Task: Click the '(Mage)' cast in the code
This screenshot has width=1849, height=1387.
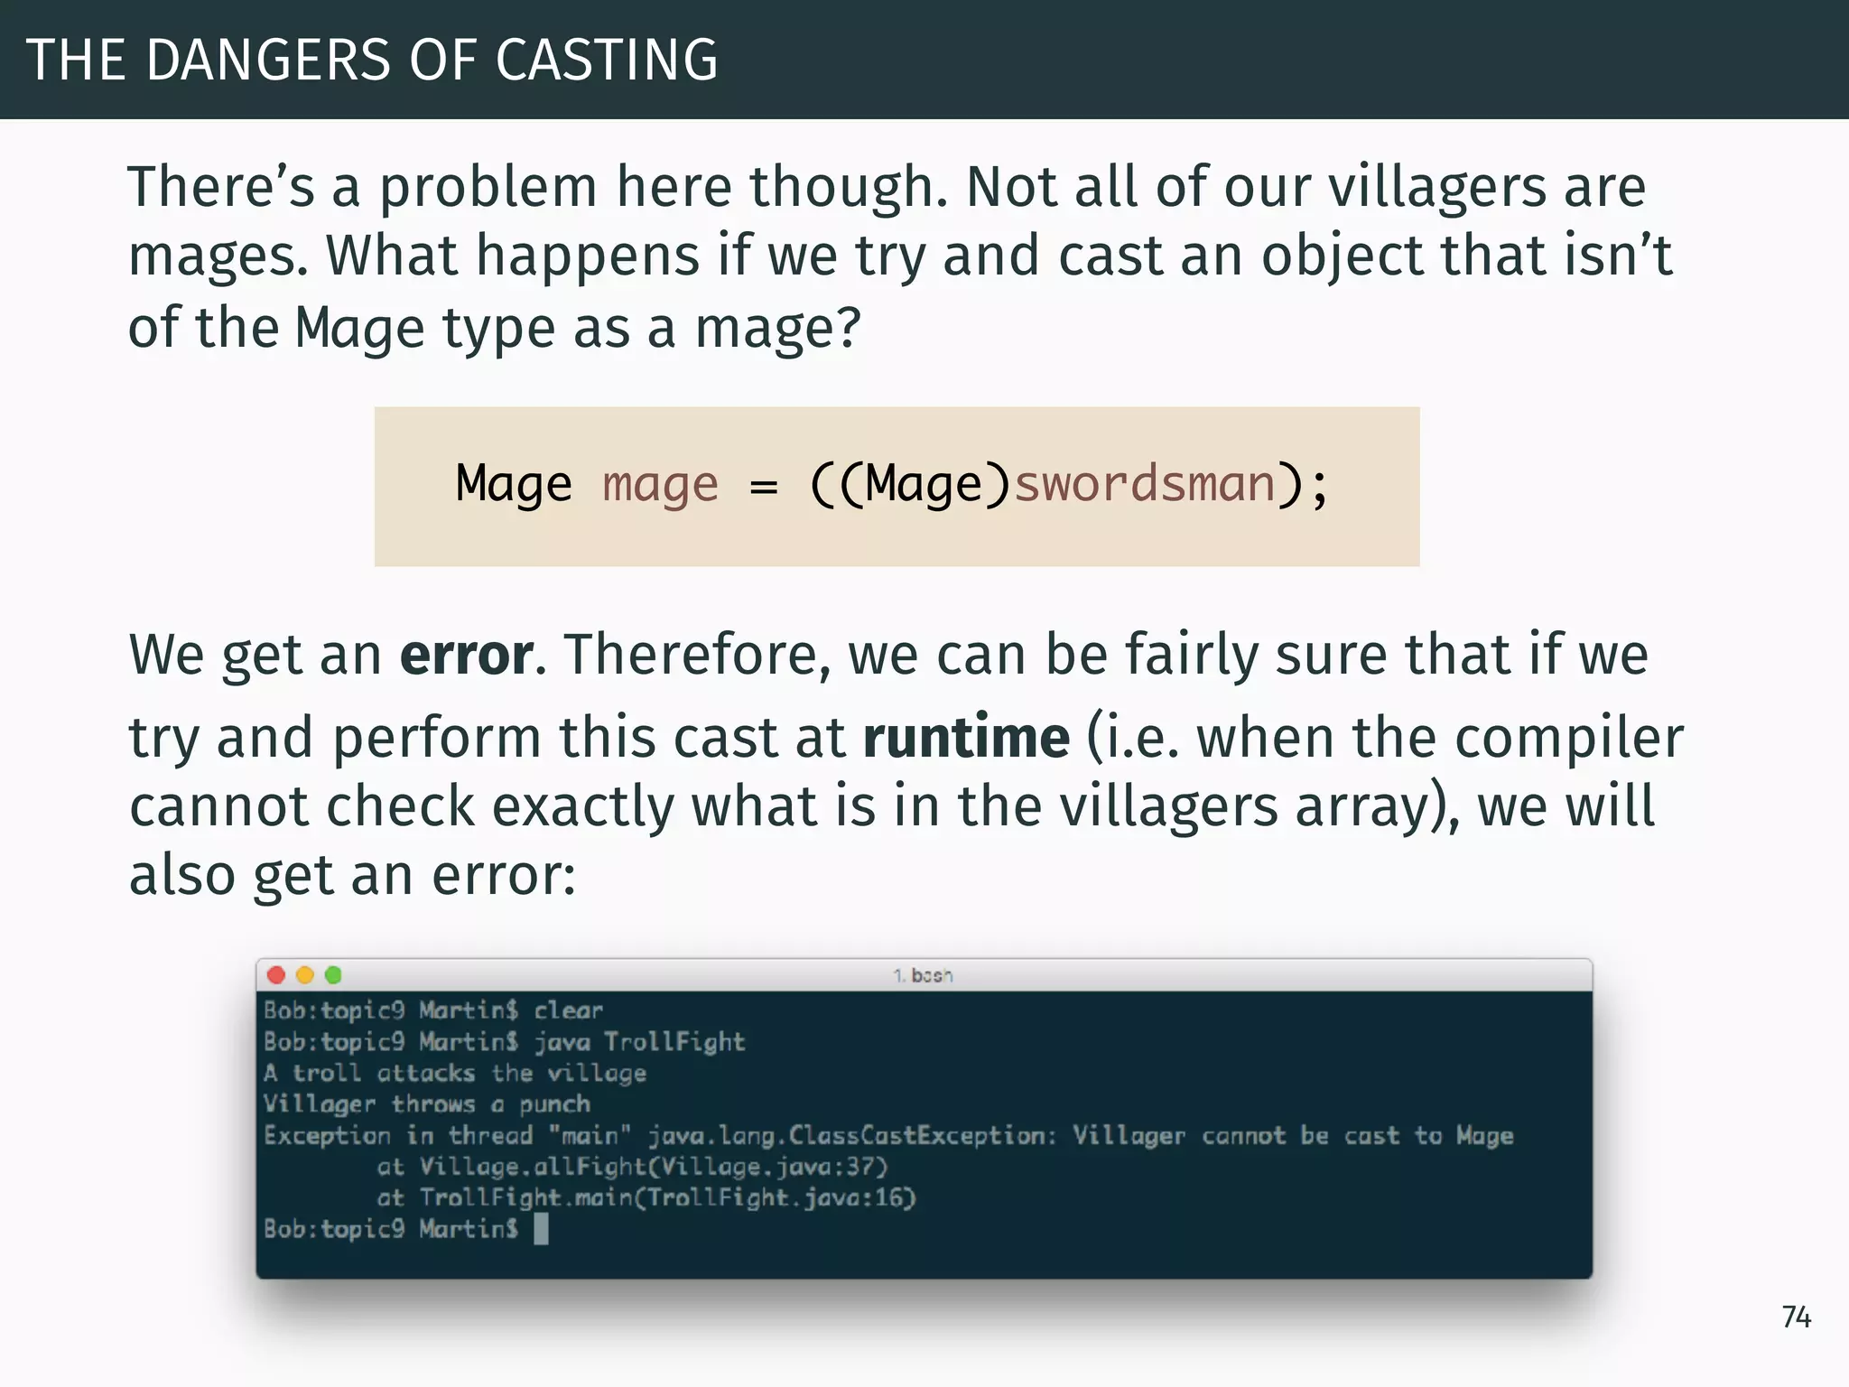Action: point(924,484)
